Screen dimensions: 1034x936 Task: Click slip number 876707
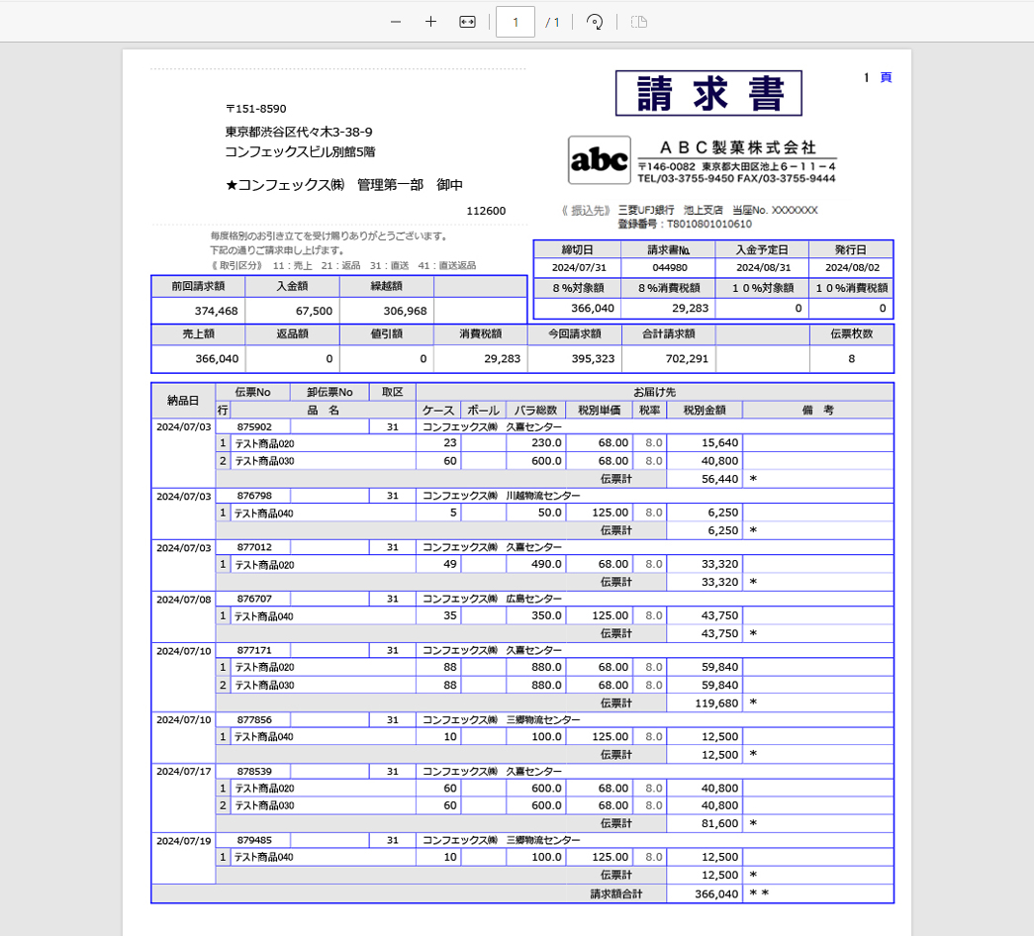pos(254,599)
